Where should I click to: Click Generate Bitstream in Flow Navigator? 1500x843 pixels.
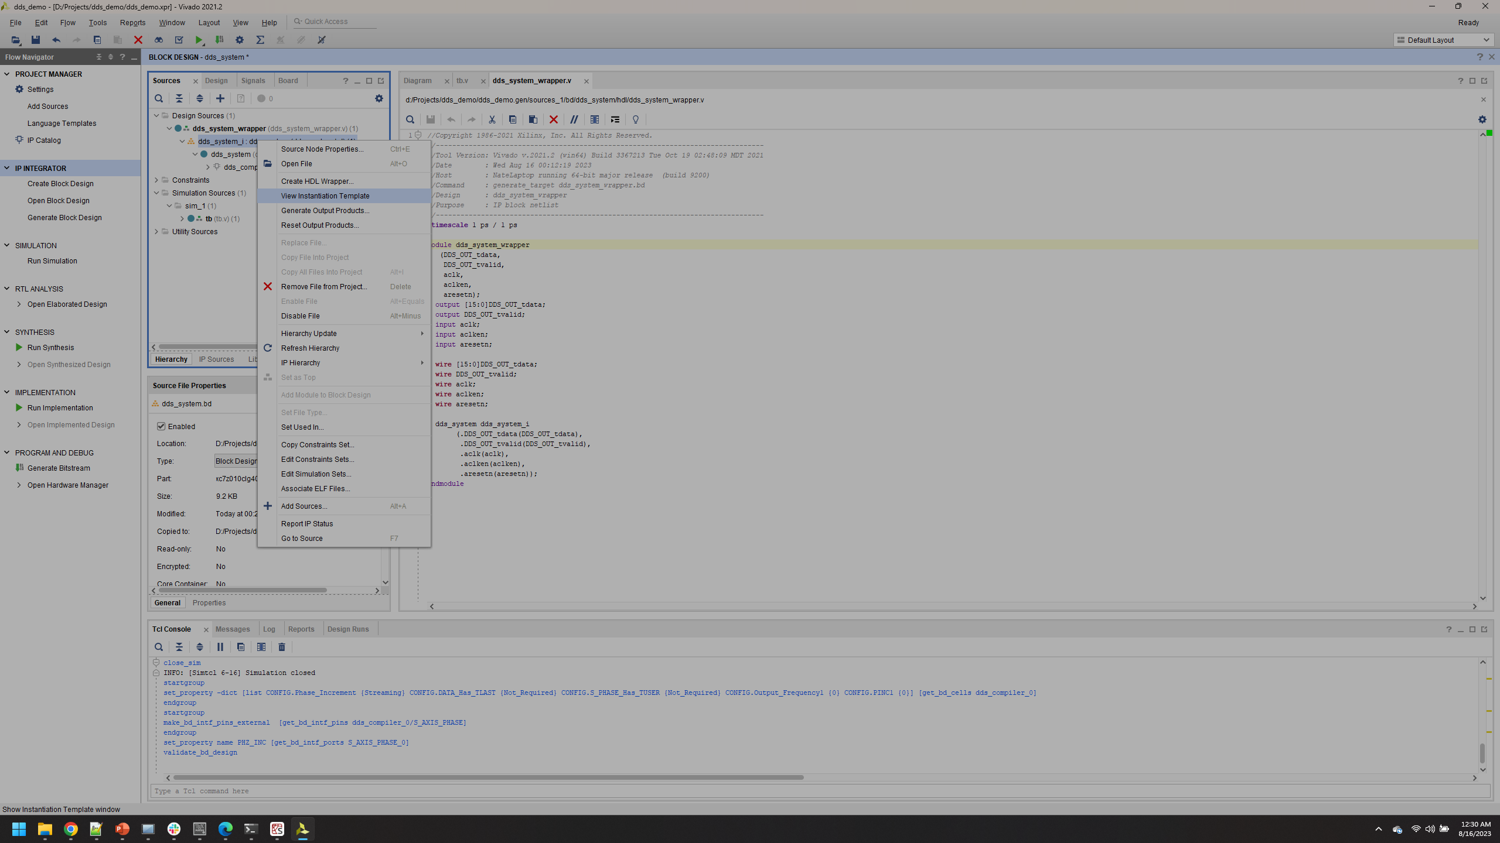coord(59,468)
